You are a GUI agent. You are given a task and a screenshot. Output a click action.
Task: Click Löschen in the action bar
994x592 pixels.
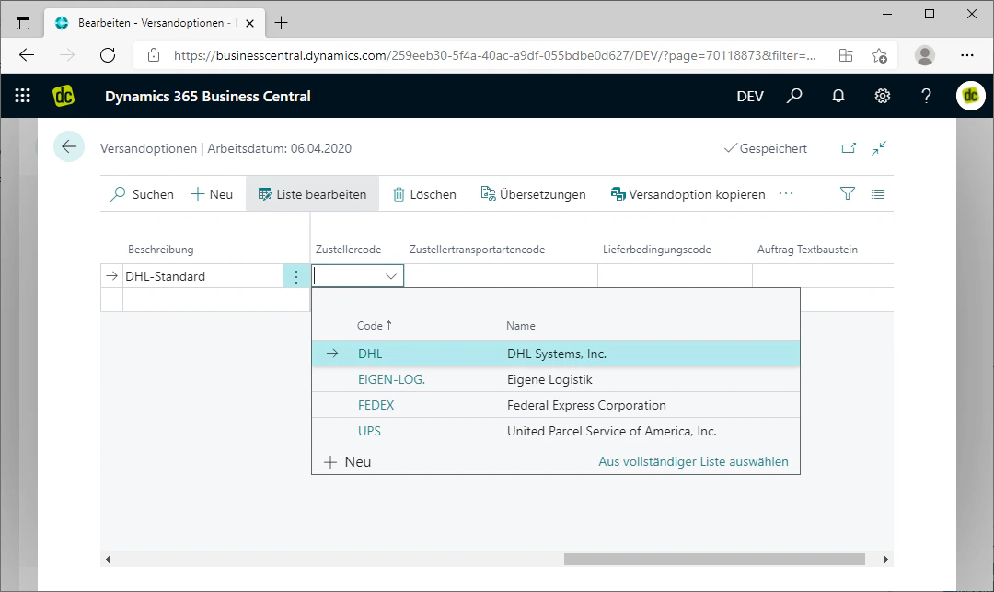pyautogui.click(x=424, y=194)
